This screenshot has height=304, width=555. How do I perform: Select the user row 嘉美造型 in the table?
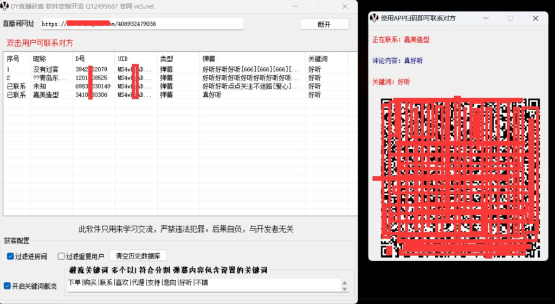pos(180,95)
